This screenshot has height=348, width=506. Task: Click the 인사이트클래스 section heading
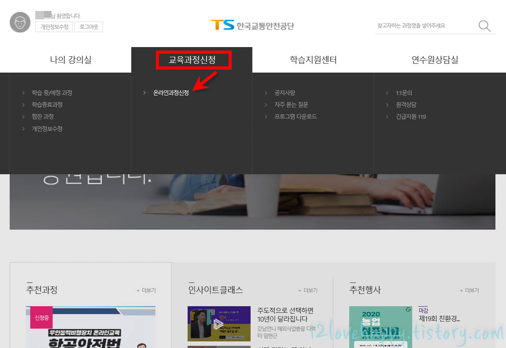215,289
